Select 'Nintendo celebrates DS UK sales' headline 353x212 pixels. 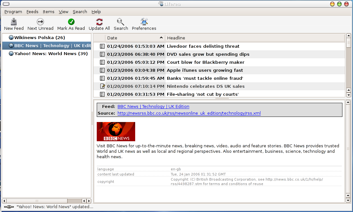[206, 86]
